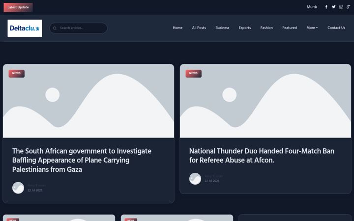
Task: Click author avatar under South African article
Action: click(18, 188)
